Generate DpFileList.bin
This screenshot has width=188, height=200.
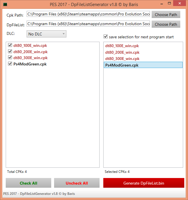pos(144,183)
